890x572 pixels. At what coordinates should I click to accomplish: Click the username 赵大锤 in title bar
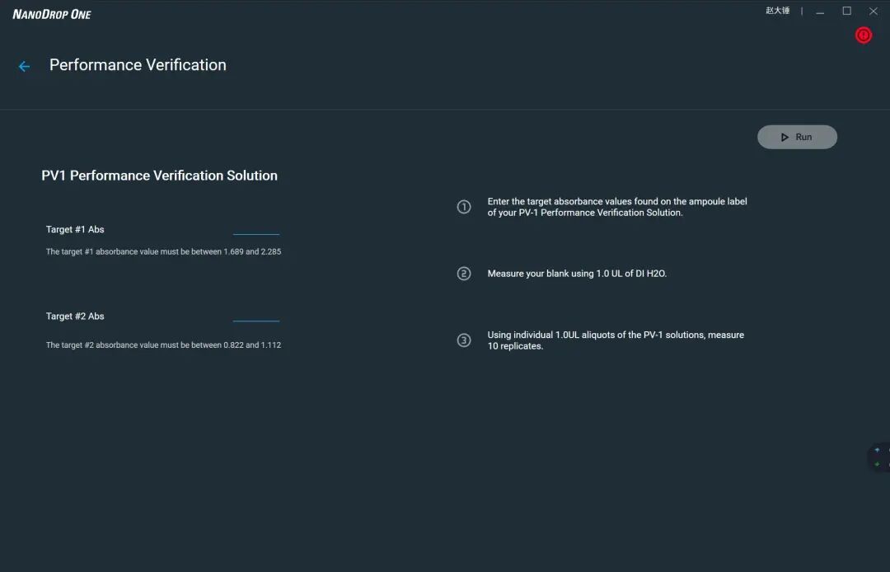click(x=777, y=11)
